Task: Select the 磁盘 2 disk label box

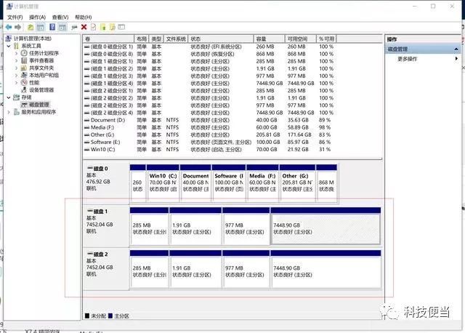Action: tap(105, 267)
